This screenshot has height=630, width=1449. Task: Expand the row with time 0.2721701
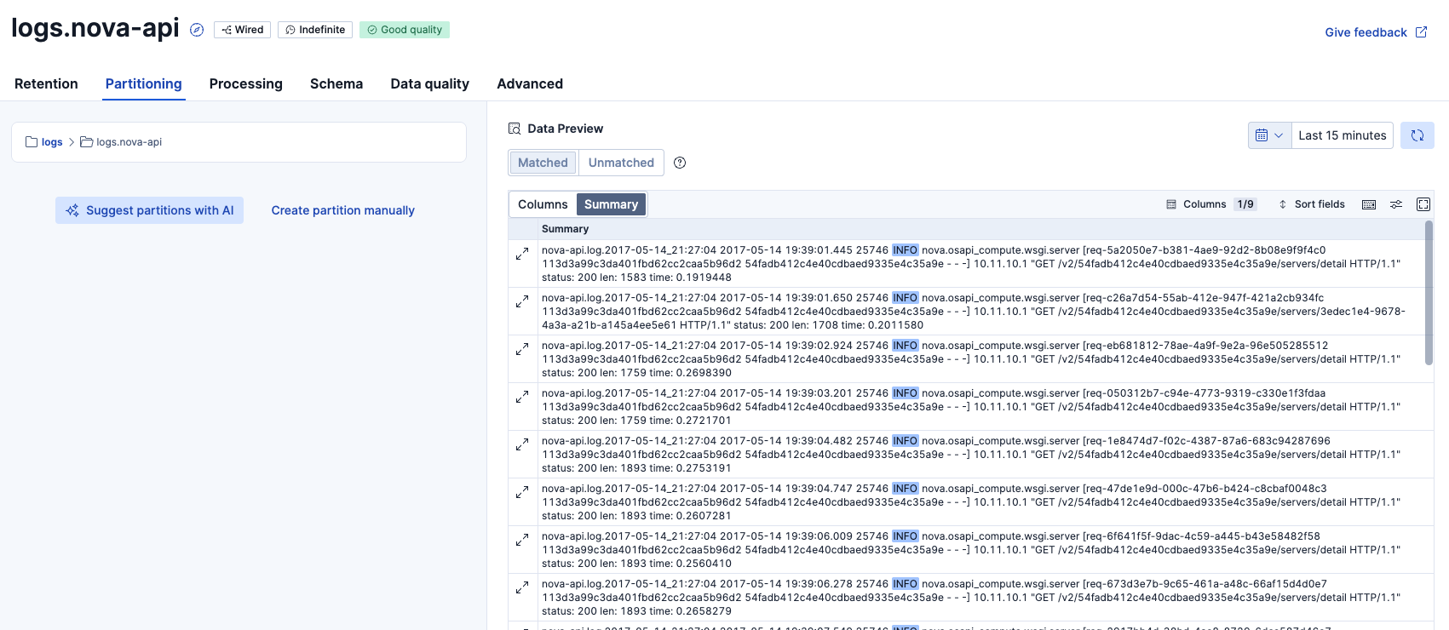click(x=522, y=397)
